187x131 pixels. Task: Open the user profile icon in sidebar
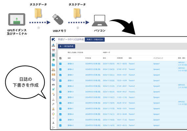point(53,123)
